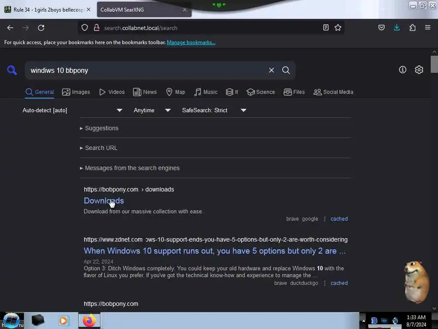Launch the media player taskbar icon
Image resolution: width=438 pixels, height=329 pixels.
tap(63, 320)
